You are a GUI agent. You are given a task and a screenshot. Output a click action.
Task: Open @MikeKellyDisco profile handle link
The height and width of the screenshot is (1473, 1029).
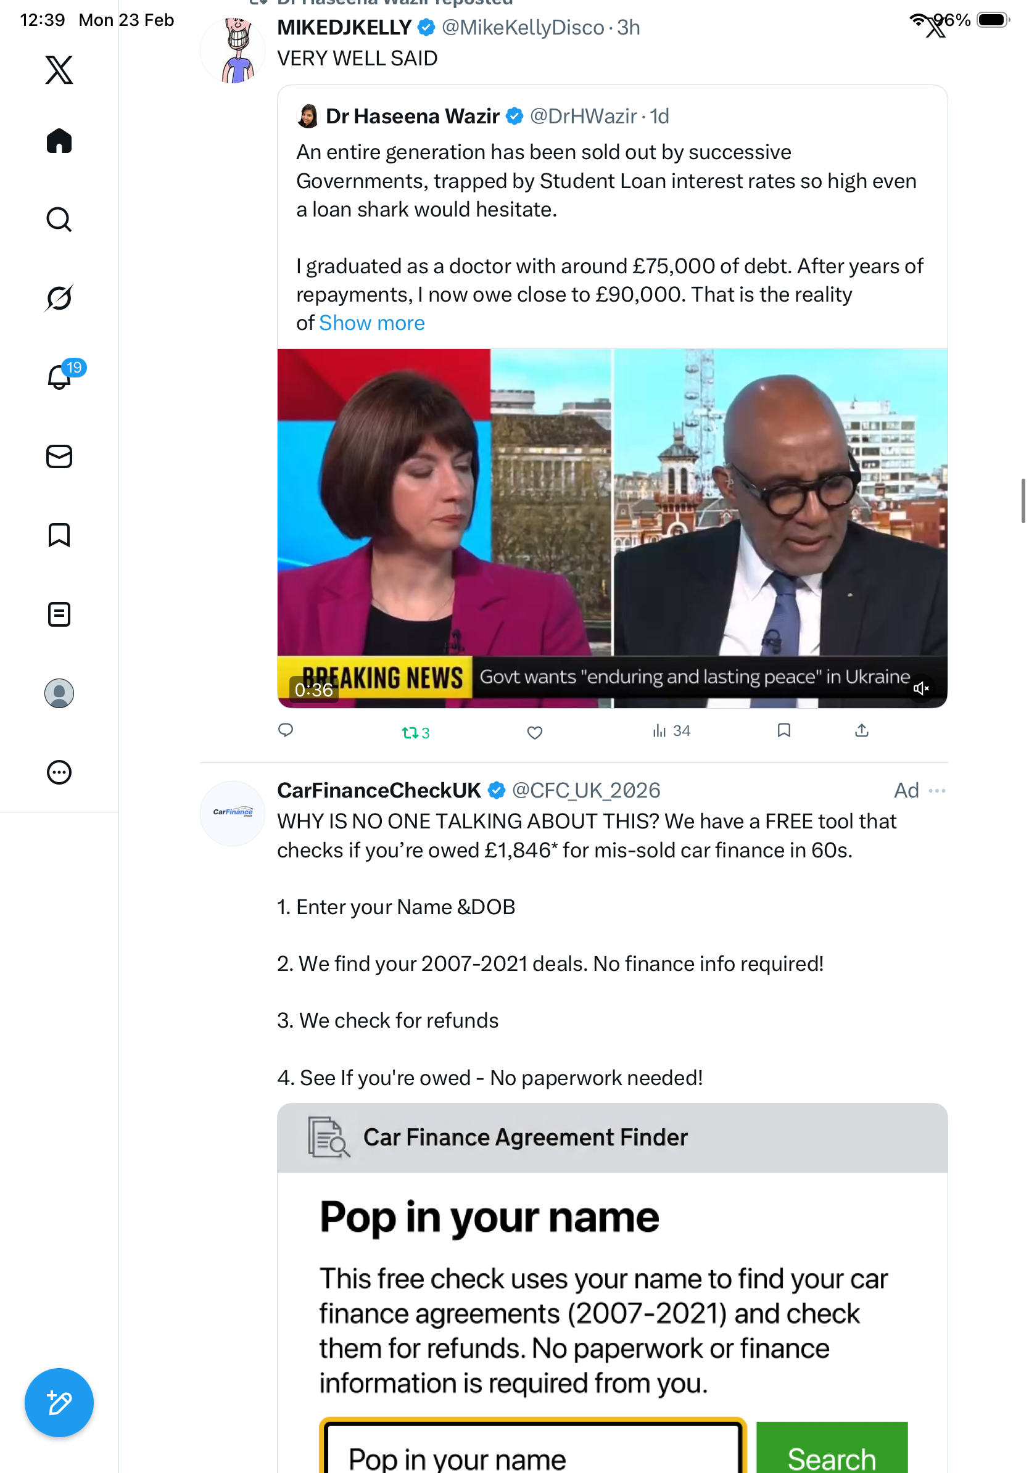point(523,28)
